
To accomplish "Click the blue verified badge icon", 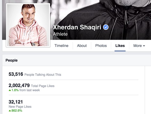I will tap(106, 27).
